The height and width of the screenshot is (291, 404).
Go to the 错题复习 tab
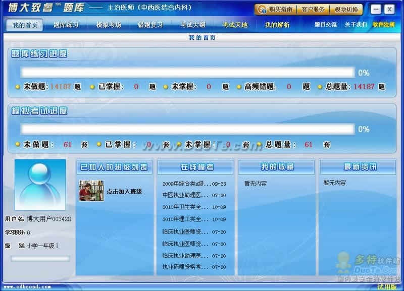click(x=151, y=25)
